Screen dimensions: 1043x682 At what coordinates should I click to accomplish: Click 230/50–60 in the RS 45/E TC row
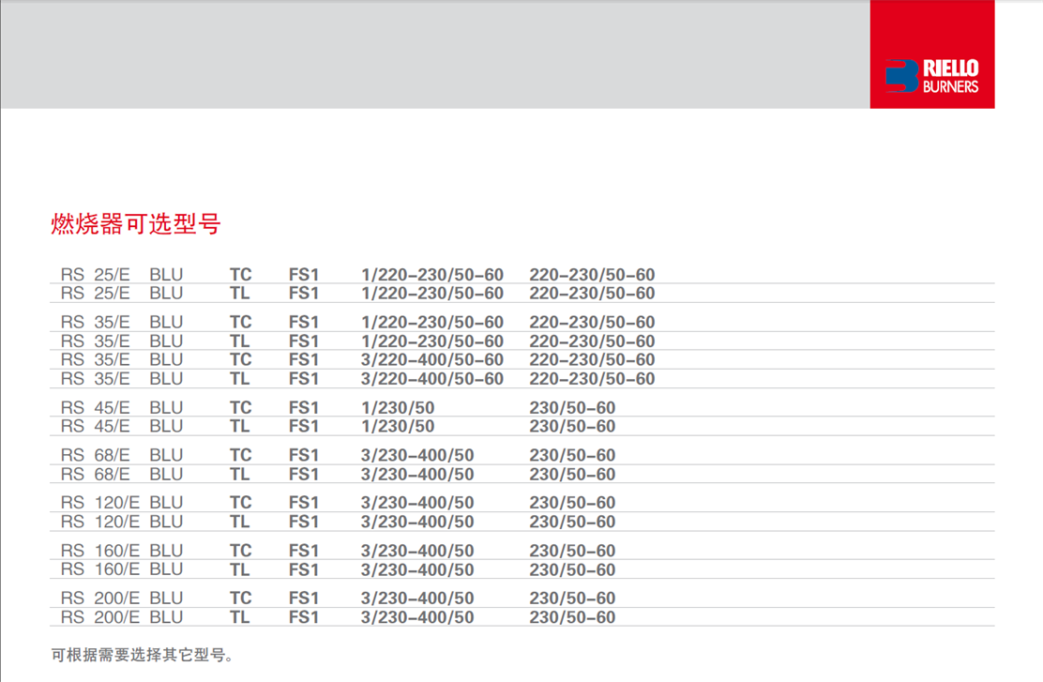click(x=572, y=408)
